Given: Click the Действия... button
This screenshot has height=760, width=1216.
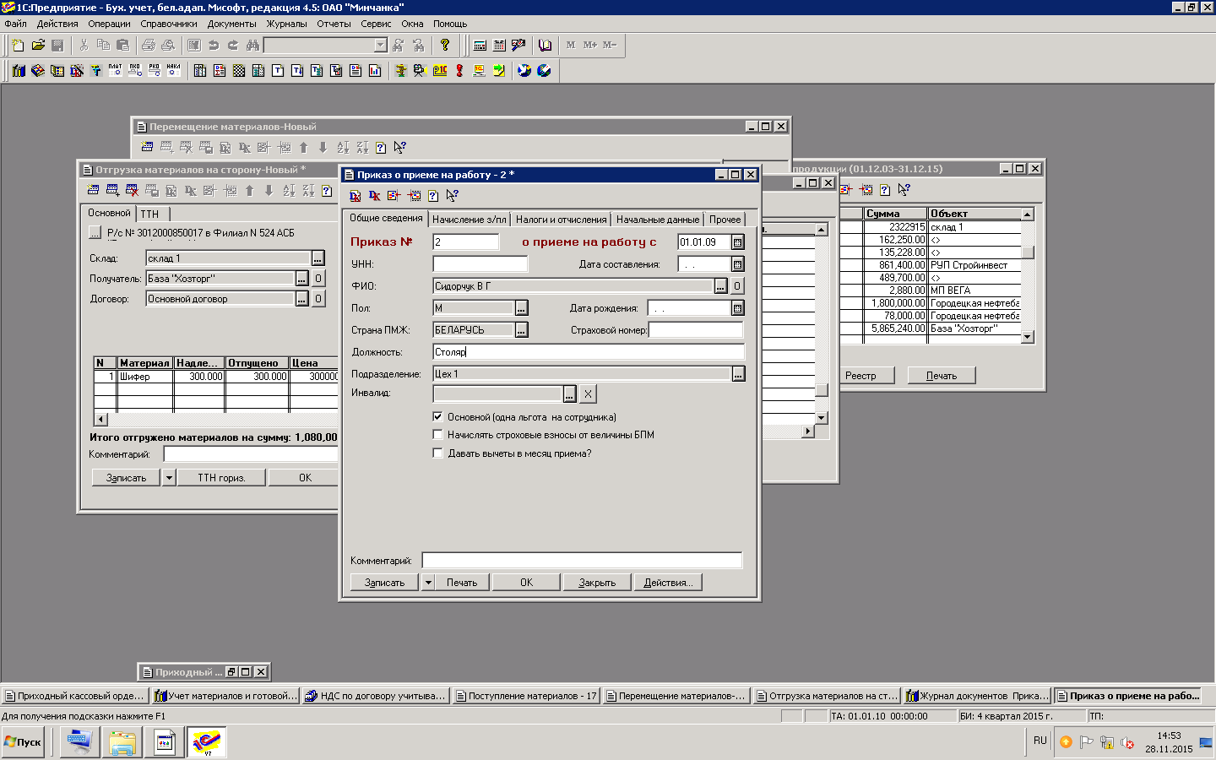Looking at the screenshot, I should click(668, 583).
